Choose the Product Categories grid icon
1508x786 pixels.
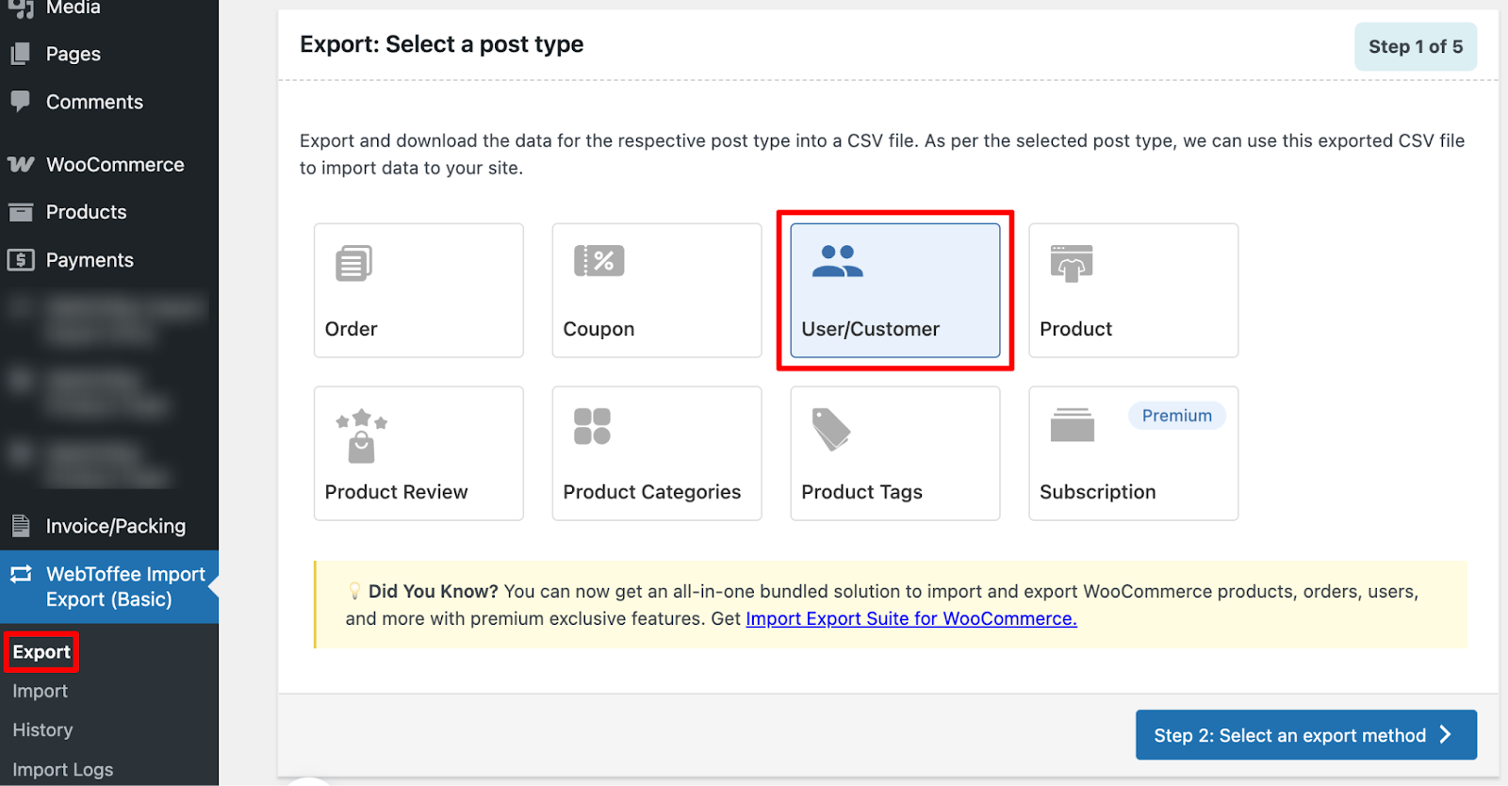[x=592, y=426]
